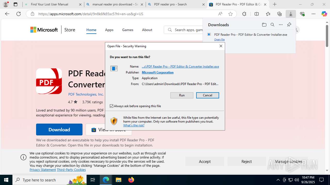Viewport: 330px width, 185px height.
Task: Click Open file link in Downloads panel
Action: [x=219, y=40]
